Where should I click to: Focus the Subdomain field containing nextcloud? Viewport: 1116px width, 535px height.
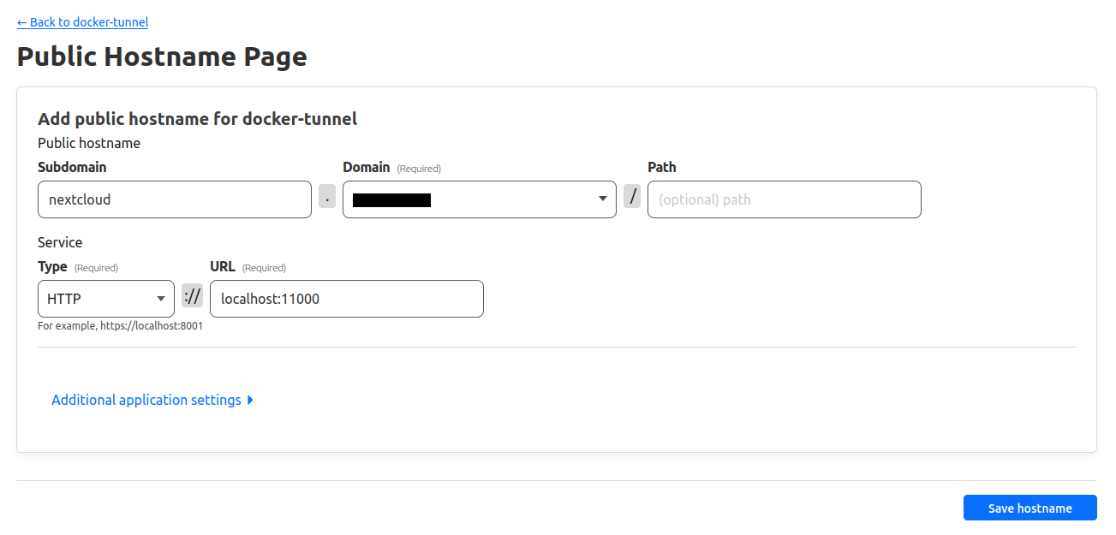tap(175, 199)
